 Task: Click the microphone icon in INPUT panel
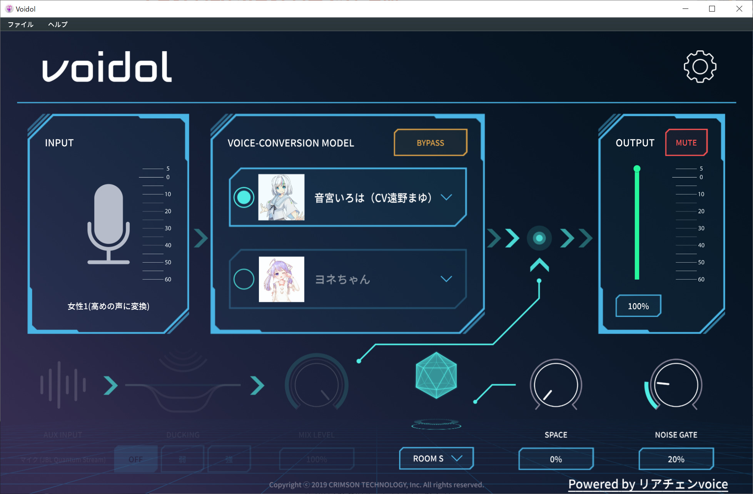pos(109,224)
